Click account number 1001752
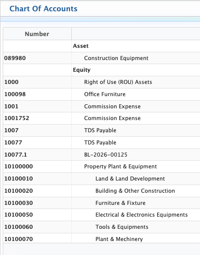Image resolution: width=200 pixels, height=255 pixels. 17,118
